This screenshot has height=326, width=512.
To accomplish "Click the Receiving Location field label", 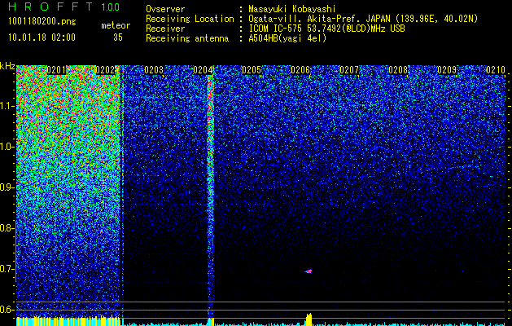I will 190,19.
